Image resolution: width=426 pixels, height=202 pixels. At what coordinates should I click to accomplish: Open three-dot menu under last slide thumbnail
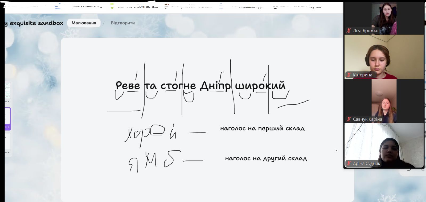(7, 152)
